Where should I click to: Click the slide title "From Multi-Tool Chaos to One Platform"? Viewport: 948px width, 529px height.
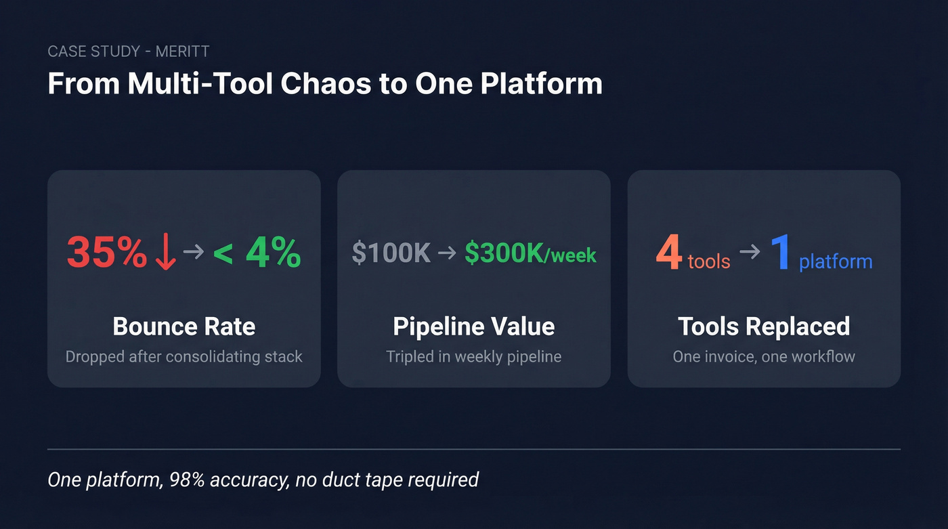click(x=325, y=84)
